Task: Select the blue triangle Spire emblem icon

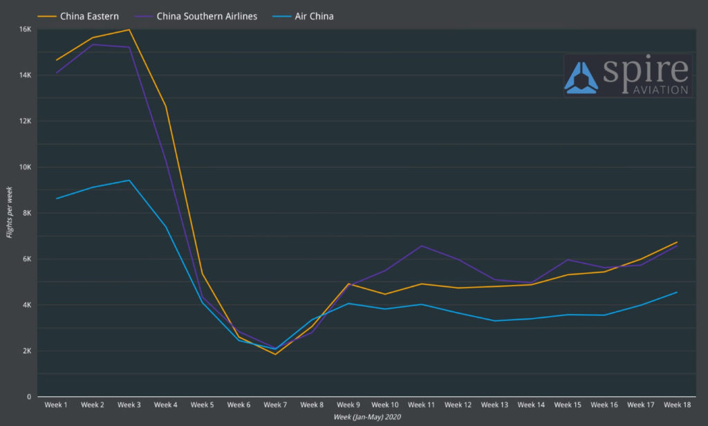Action: click(581, 76)
